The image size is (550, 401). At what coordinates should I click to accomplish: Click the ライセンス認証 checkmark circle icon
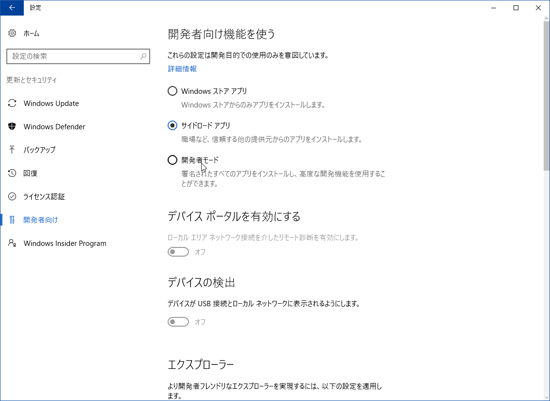(12, 196)
